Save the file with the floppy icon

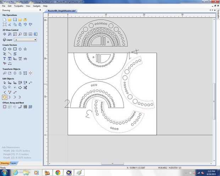pyautogui.click(x=15, y=20)
